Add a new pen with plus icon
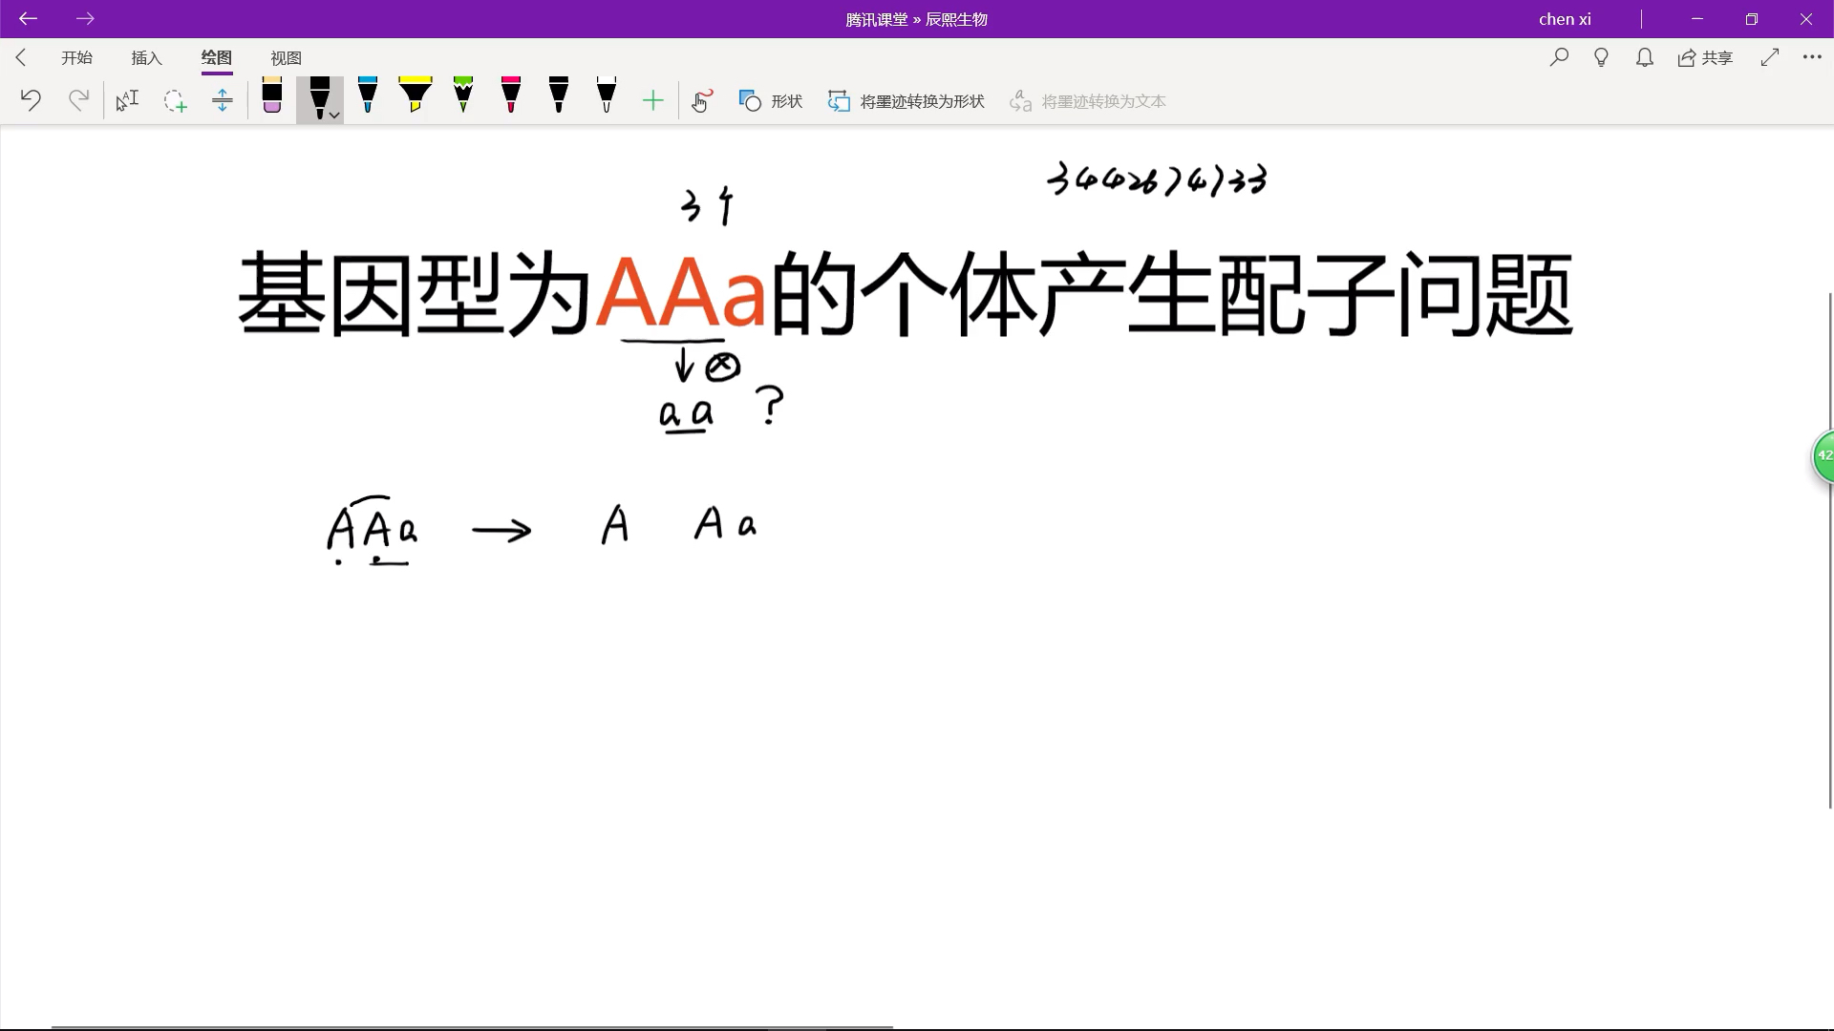This screenshot has height=1031, width=1834. [x=652, y=100]
